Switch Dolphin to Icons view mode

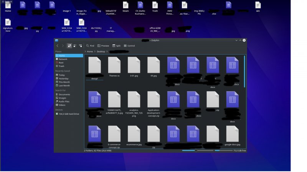pos(69,46)
